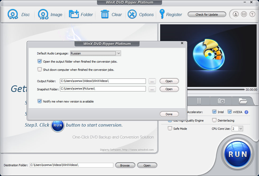The image size is (259, 176).
Task: Toggle 'Notify me when new version' checkbox
Action: coord(40,101)
